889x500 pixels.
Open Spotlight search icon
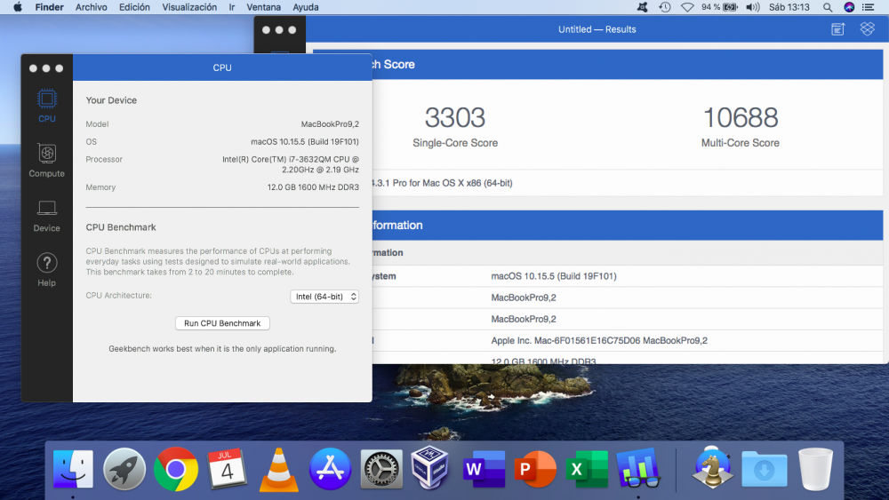pyautogui.click(x=828, y=7)
